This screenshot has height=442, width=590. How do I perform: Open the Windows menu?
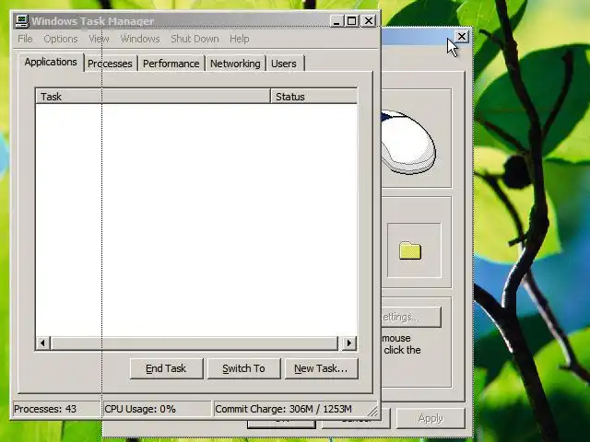point(140,39)
